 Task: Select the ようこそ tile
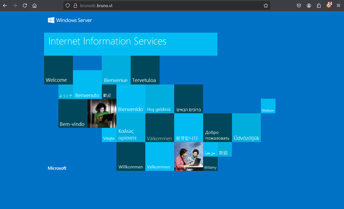coord(65,92)
